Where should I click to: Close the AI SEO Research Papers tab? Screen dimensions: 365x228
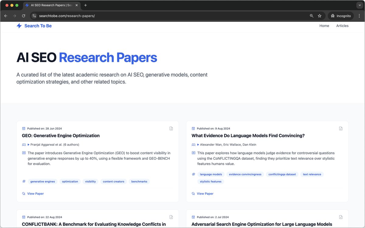[76, 5]
